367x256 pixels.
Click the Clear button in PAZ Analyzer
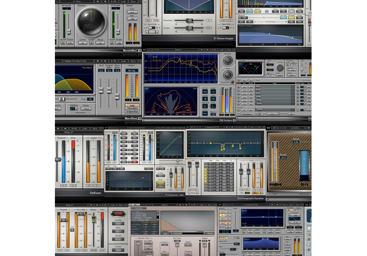pyautogui.click(x=213, y=106)
